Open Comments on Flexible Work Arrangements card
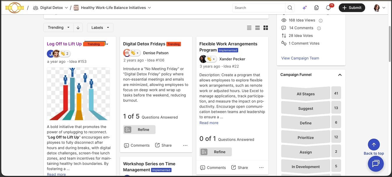The image size is (392, 177). pyautogui.click(x=213, y=168)
